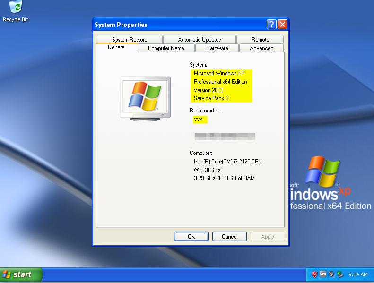Screen dimensions: 374x283
Task: Click the '@ 3.30GHz' text line
Action: pyautogui.click(x=207, y=170)
